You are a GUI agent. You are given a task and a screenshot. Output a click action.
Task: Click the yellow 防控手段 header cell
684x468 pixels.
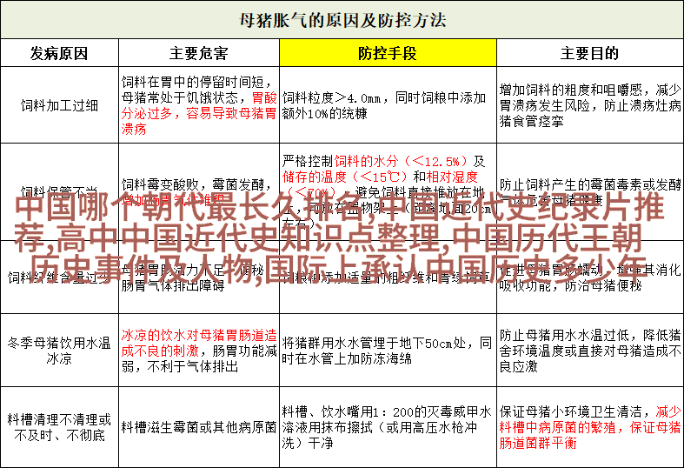tap(388, 53)
